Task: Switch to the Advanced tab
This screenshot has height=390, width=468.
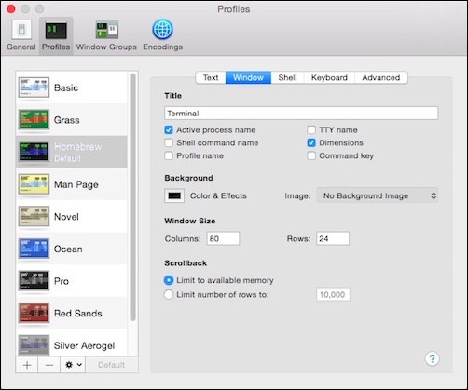Action: coord(381,77)
